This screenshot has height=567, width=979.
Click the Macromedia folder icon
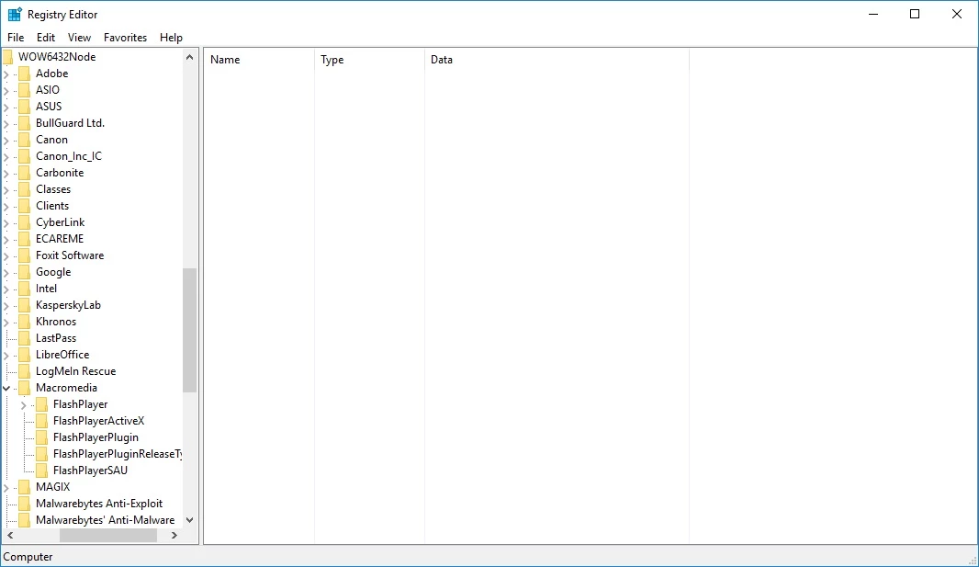[24, 388]
